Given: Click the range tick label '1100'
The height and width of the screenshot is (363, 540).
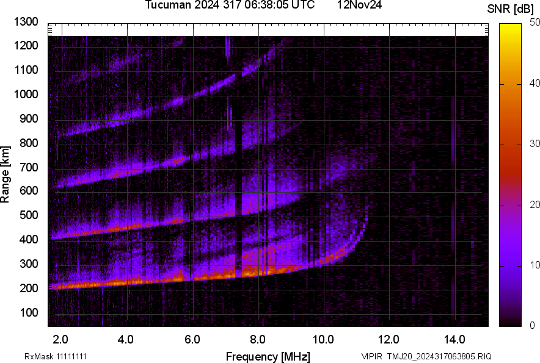Looking at the screenshot, I should [x=26, y=70].
